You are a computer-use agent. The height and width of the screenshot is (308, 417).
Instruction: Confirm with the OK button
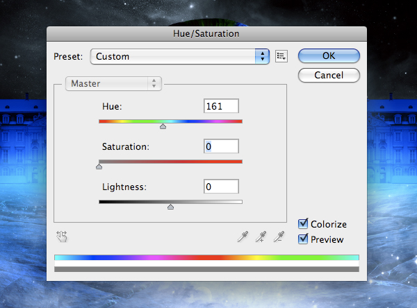point(329,55)
